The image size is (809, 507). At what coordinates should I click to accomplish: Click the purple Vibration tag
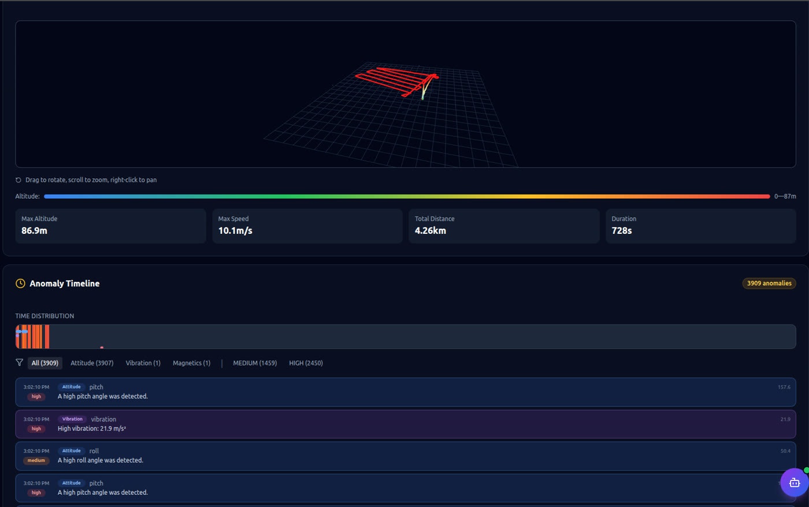tap(72, 419)
